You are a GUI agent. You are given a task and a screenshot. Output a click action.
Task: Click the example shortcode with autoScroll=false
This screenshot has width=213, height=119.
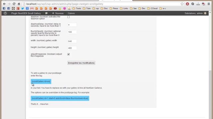click(x=60, y=99)
